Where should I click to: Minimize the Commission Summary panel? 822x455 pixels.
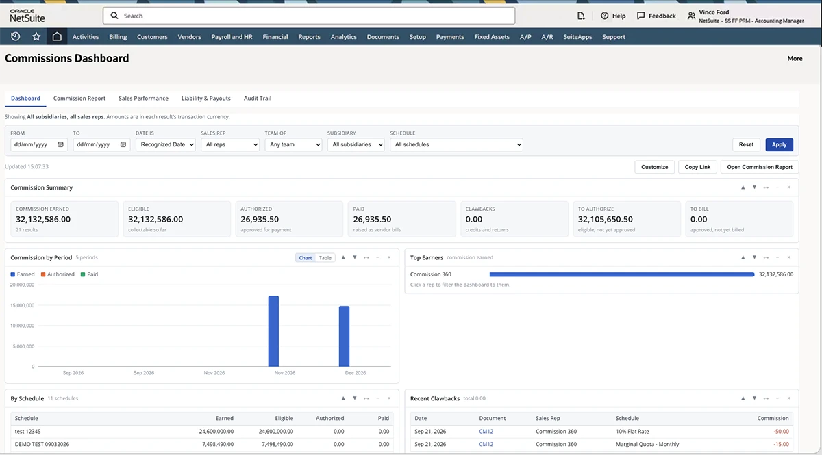(x=777, y=187)
